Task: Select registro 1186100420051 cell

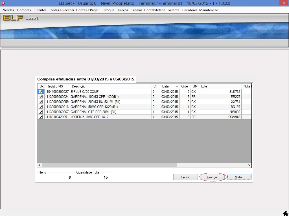Action: point(57,117)
